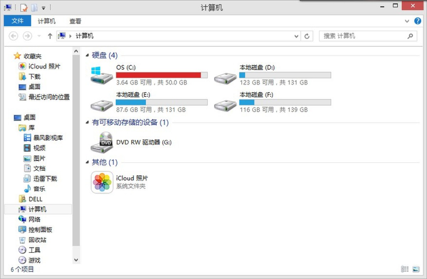Switch to details view via status bar icon
The image size is (427, 279).
coord(405,269)
